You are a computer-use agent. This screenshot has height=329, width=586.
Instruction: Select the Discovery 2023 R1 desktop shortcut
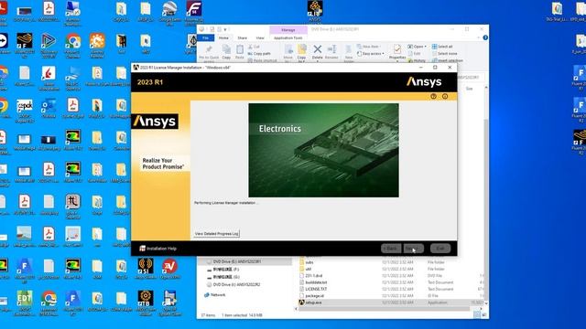coord(49,46)
